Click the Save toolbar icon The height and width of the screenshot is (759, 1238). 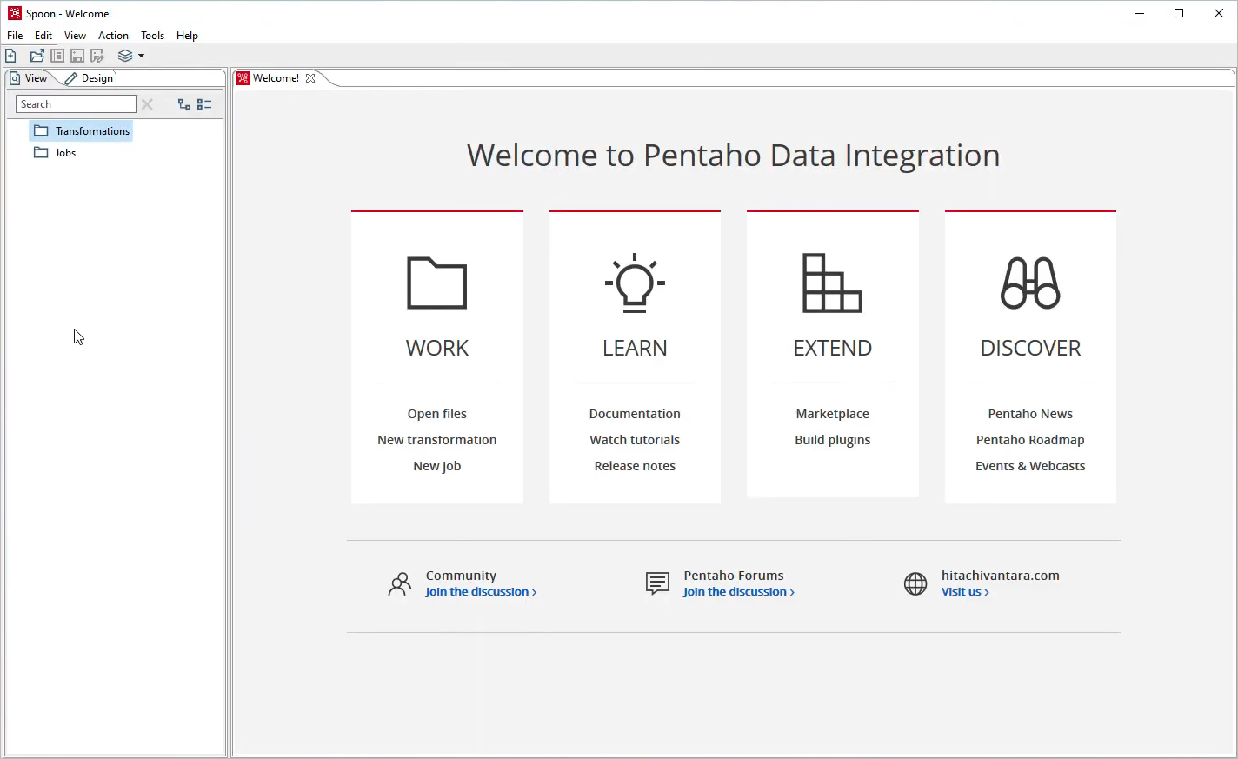[77, 56]
